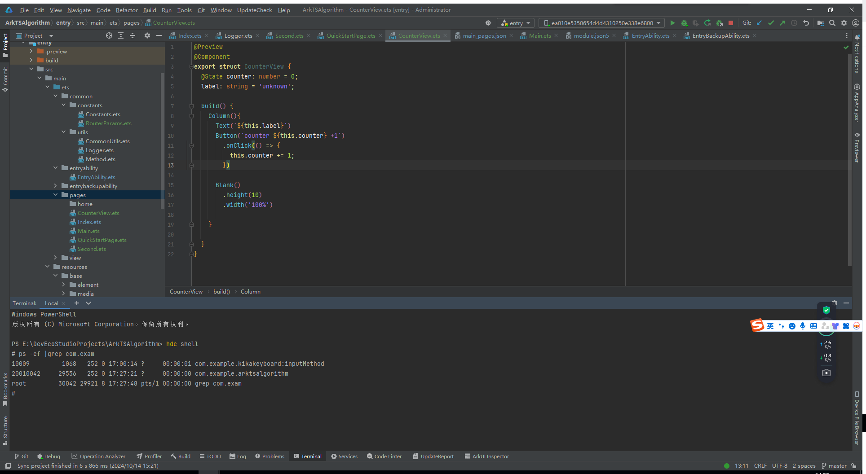Click the UTF-8 encoding indicator
Viewport: 866px width, 474px height.
(x=779, y=466)
